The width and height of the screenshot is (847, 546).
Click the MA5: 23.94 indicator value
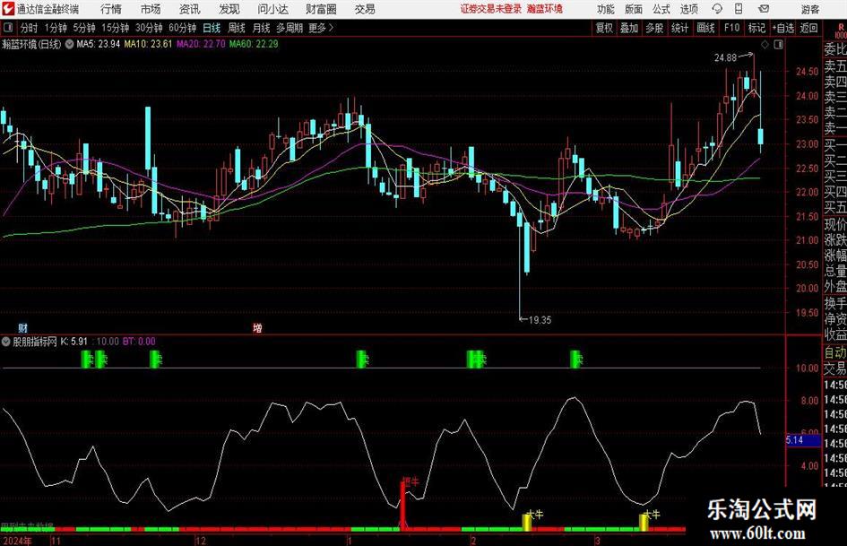pos(98,44)
